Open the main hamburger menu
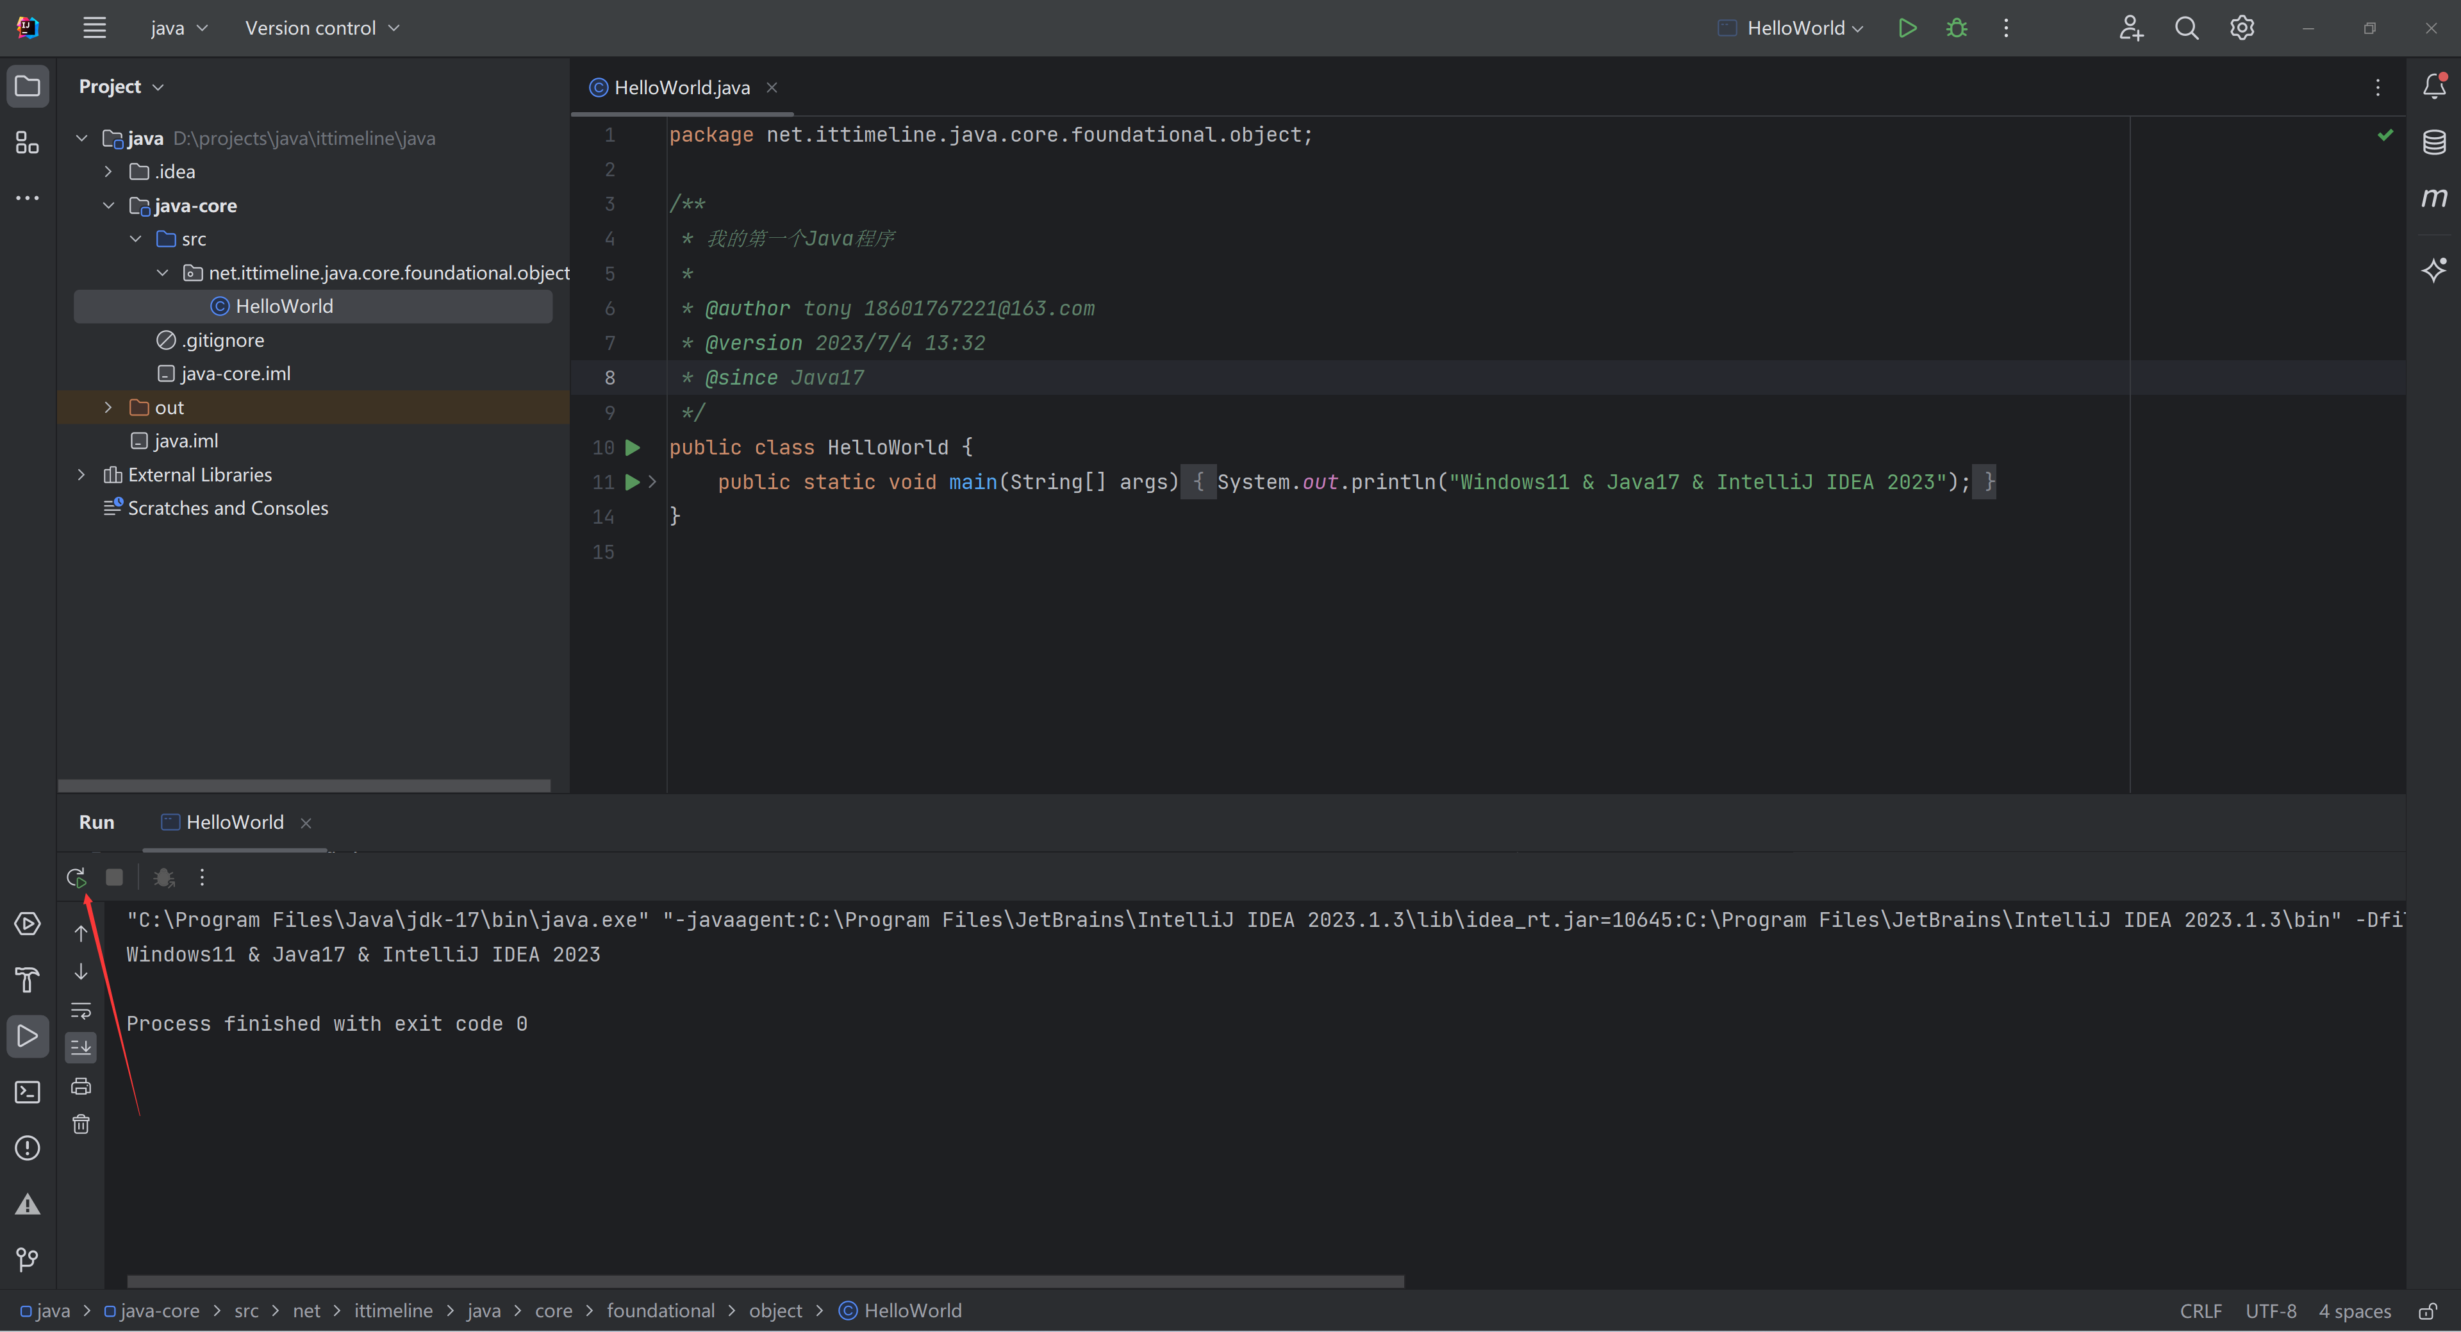The width and height of the screenshot is (2461, 1332). click(94, 28)
